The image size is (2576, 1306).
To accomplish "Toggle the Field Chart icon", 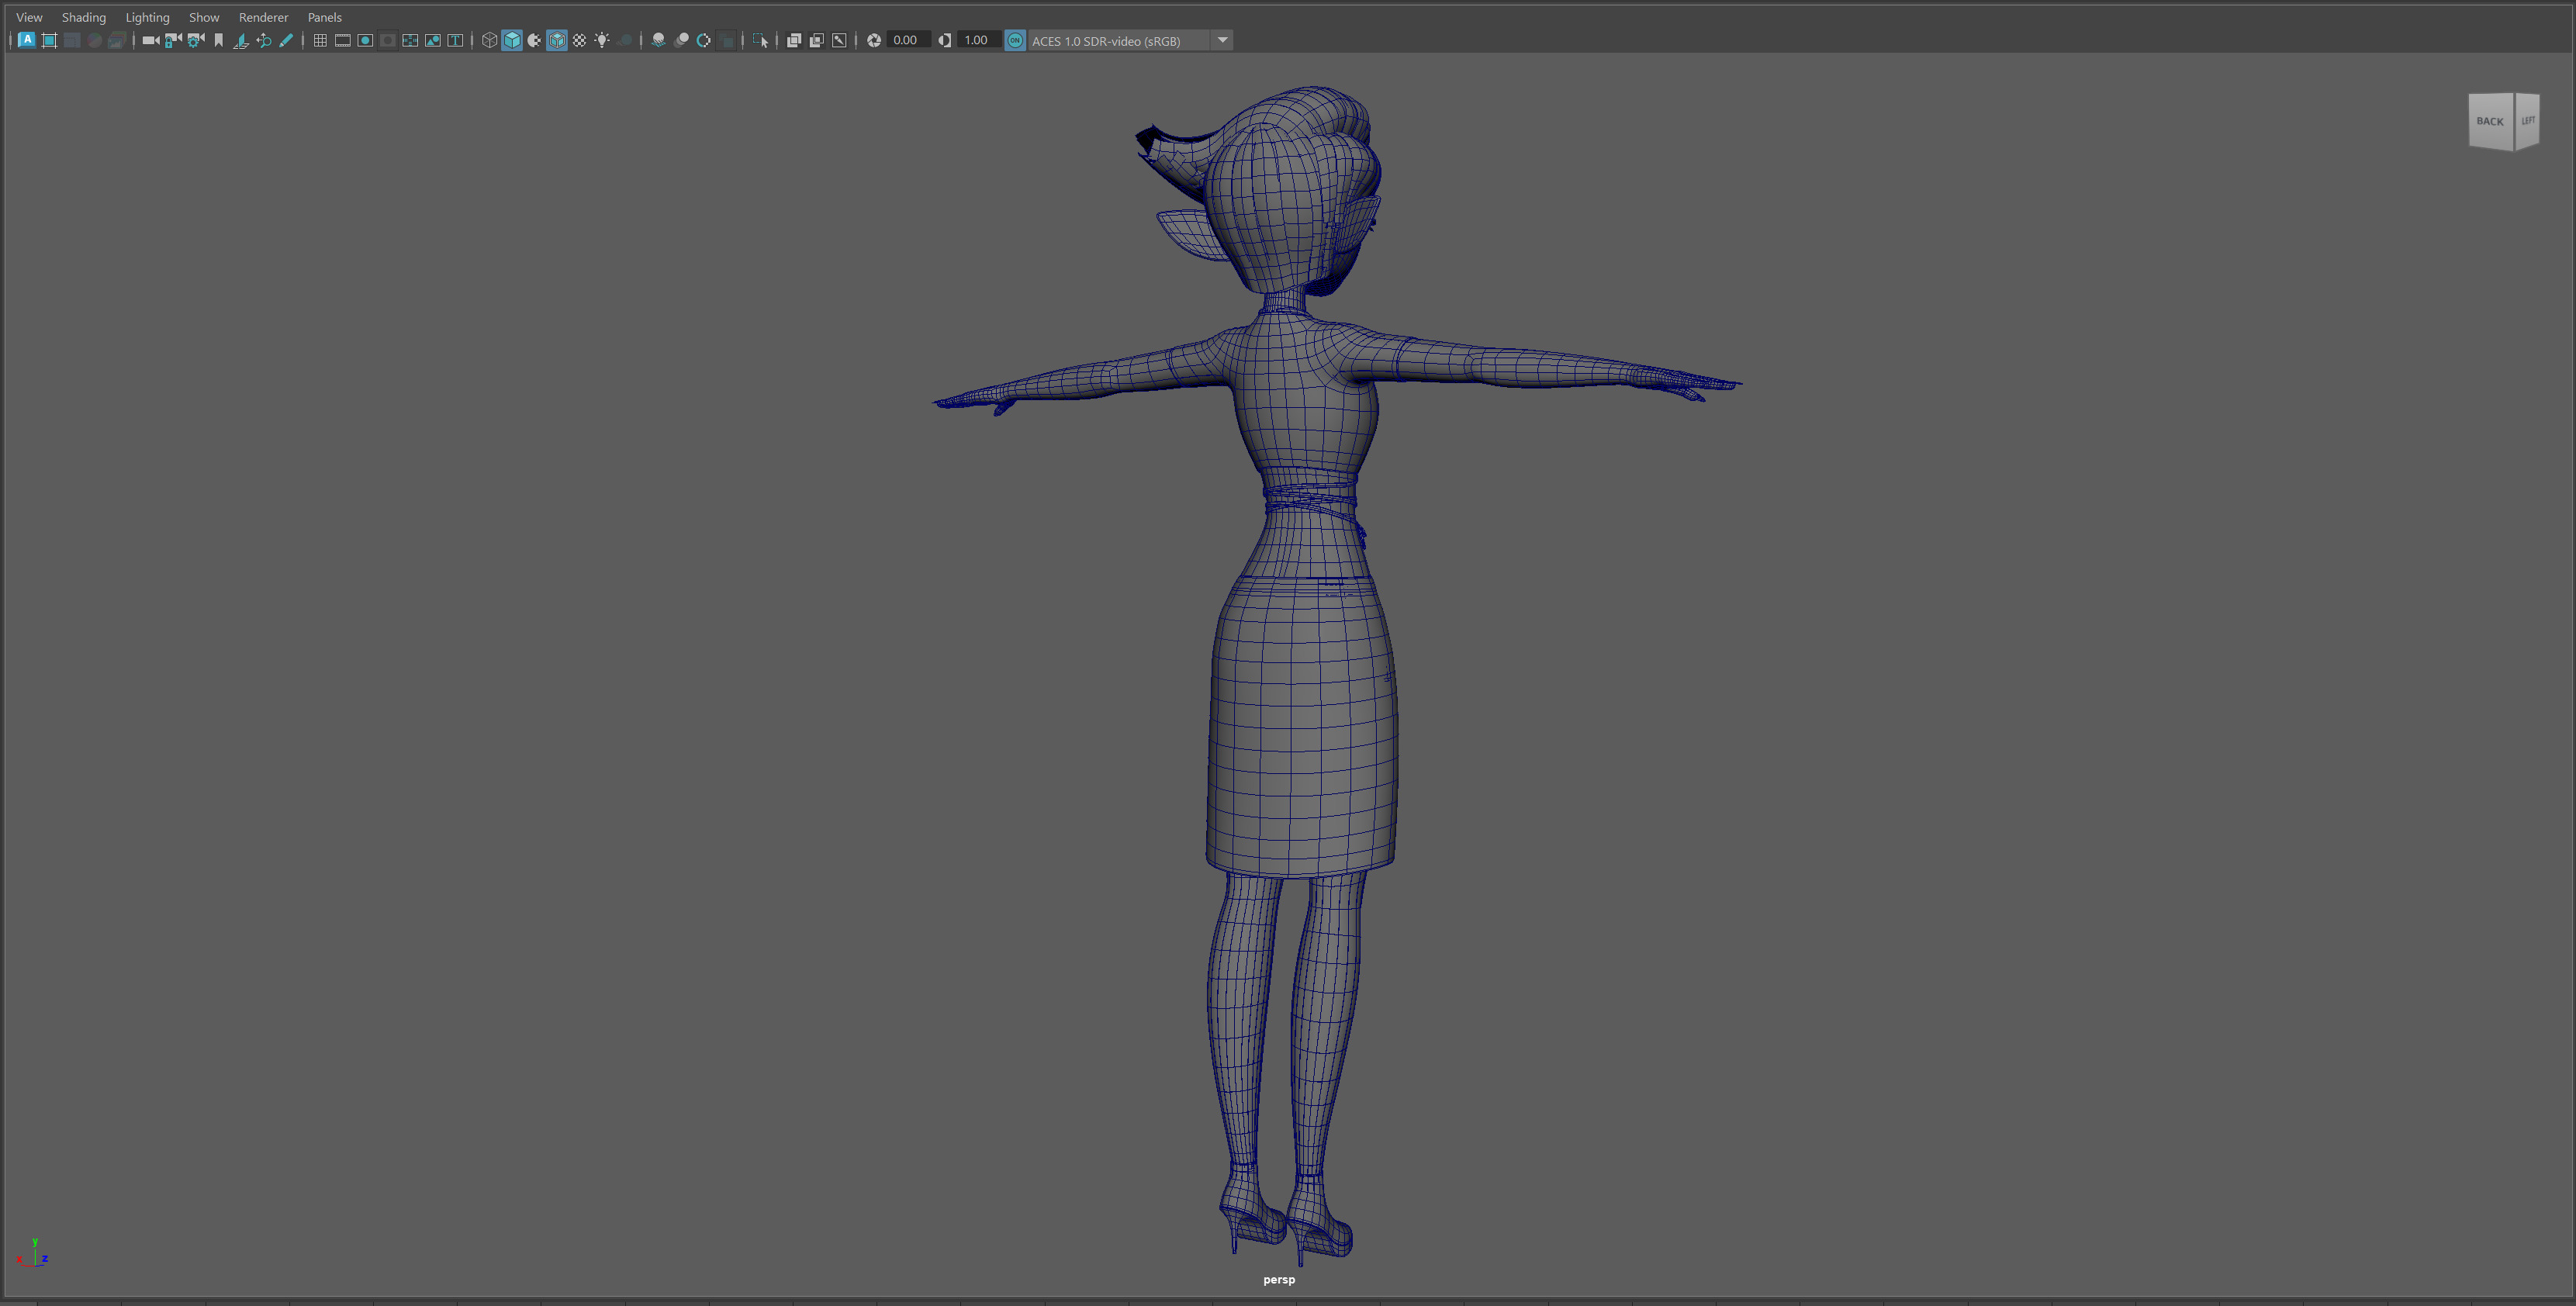I will [410, 40].
